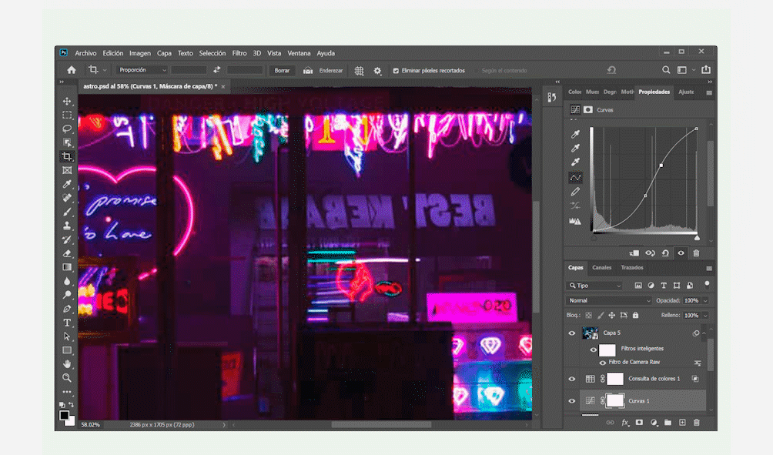The height and width of the screenshot is (455, 773).
Task: Select the Frame tool
Action: click(x=67, y=170)
